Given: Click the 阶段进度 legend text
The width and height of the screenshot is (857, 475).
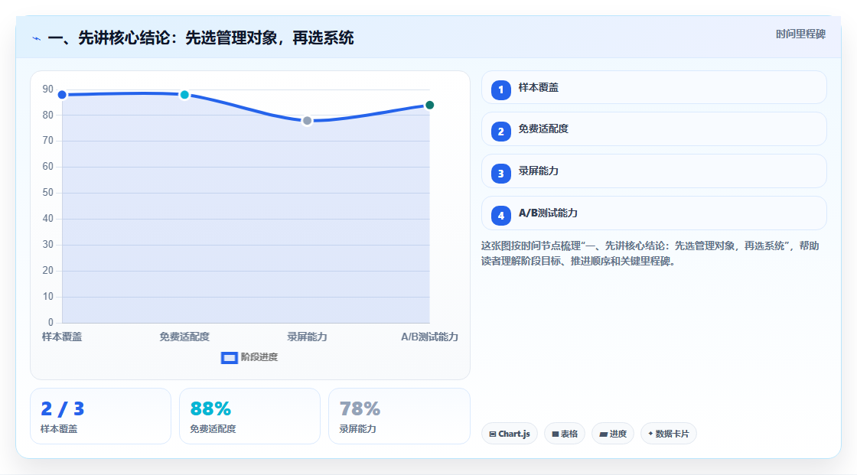Looking at the screenshot, I should [259, 357].
